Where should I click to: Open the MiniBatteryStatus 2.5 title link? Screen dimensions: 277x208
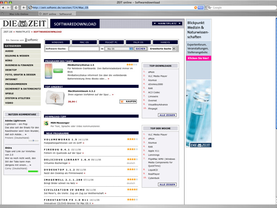click(81, 65)
